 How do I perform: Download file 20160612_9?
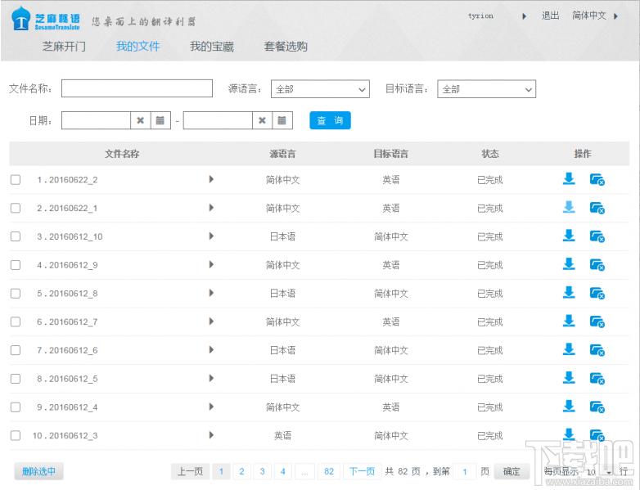pyautogui.click(x=569, y=264)
